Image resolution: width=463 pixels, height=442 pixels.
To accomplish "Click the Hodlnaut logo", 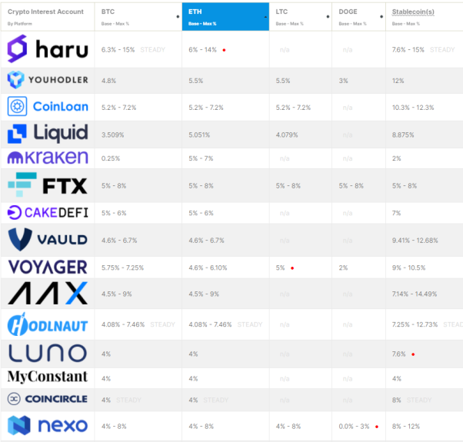I will point(48,324).
